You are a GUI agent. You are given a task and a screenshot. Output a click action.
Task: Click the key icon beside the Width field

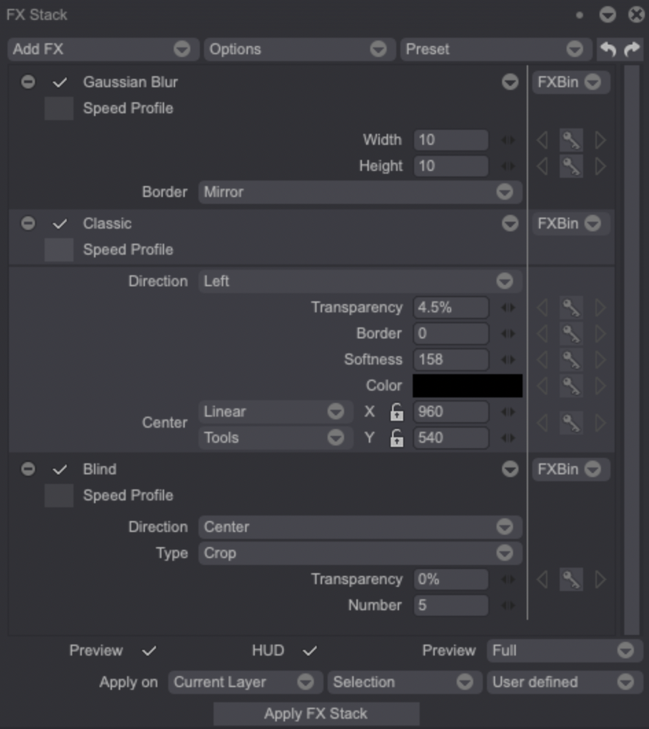pos(572,140)
